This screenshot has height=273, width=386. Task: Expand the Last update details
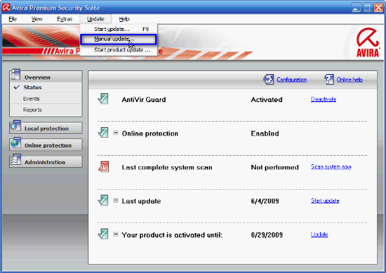116,200
